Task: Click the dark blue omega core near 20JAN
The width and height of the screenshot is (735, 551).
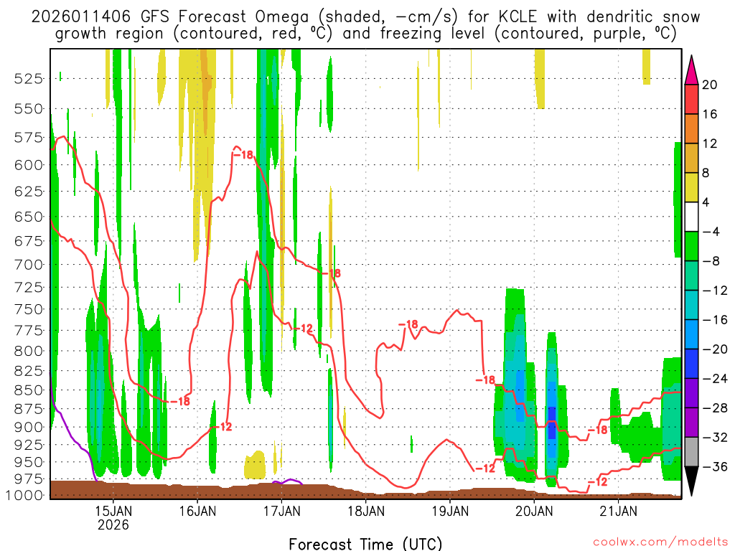Action: [552, 423]
